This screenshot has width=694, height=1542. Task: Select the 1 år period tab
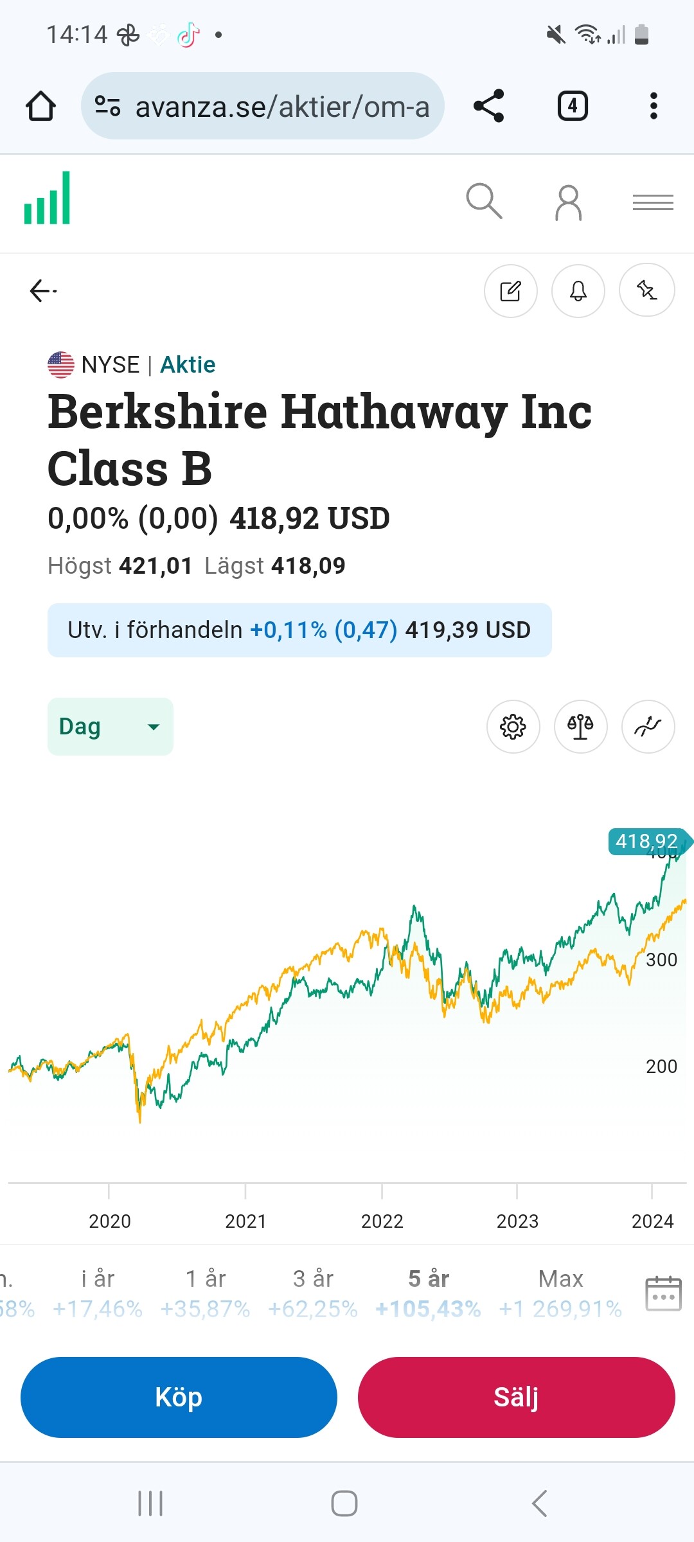point(205,1293)
